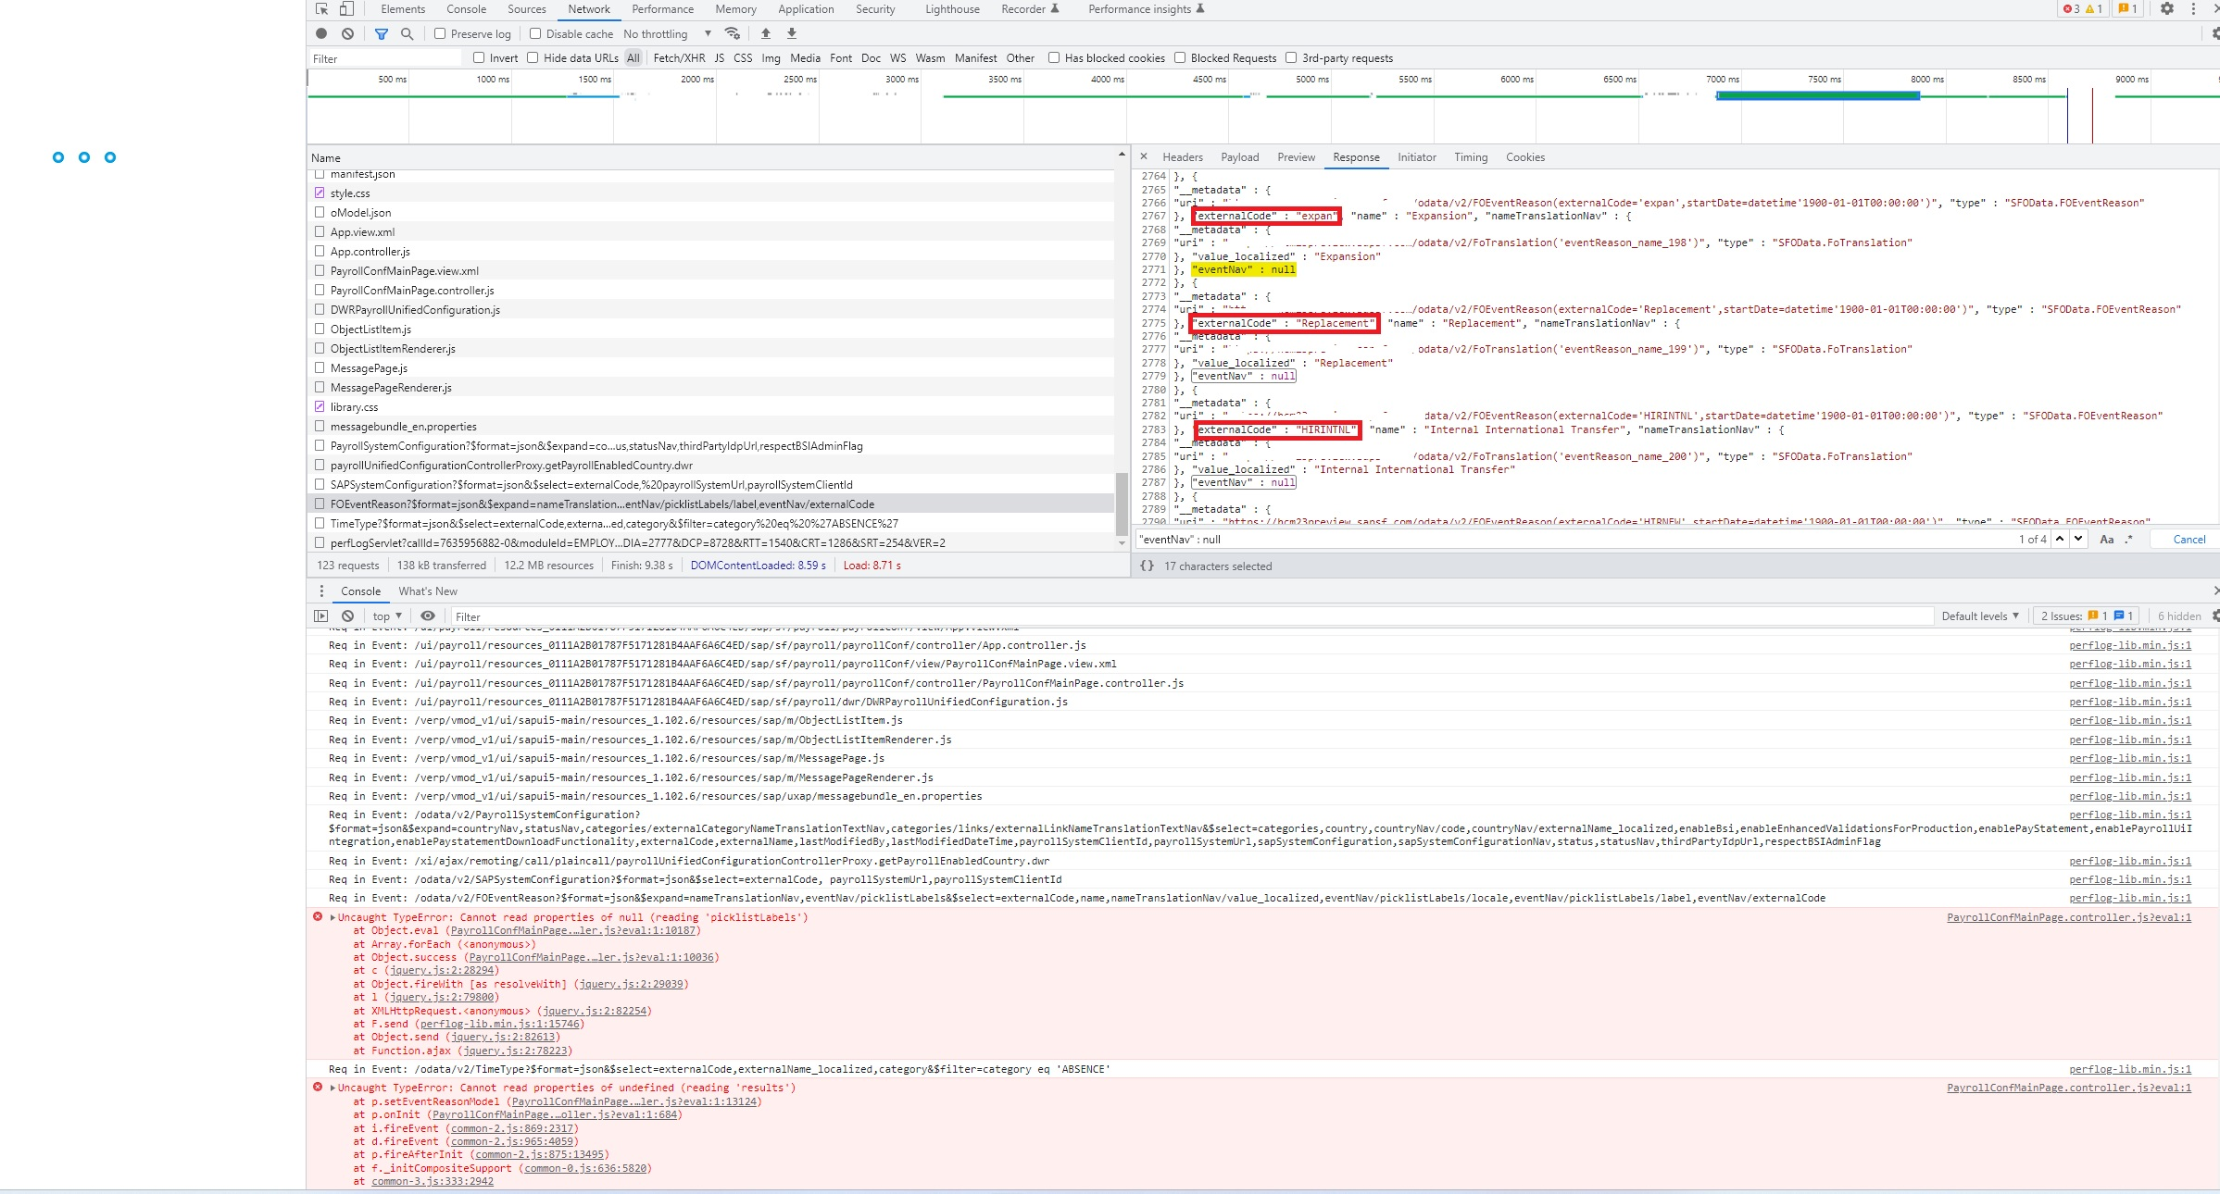Open console drawer three-dot menu

[x=321, y=591]
